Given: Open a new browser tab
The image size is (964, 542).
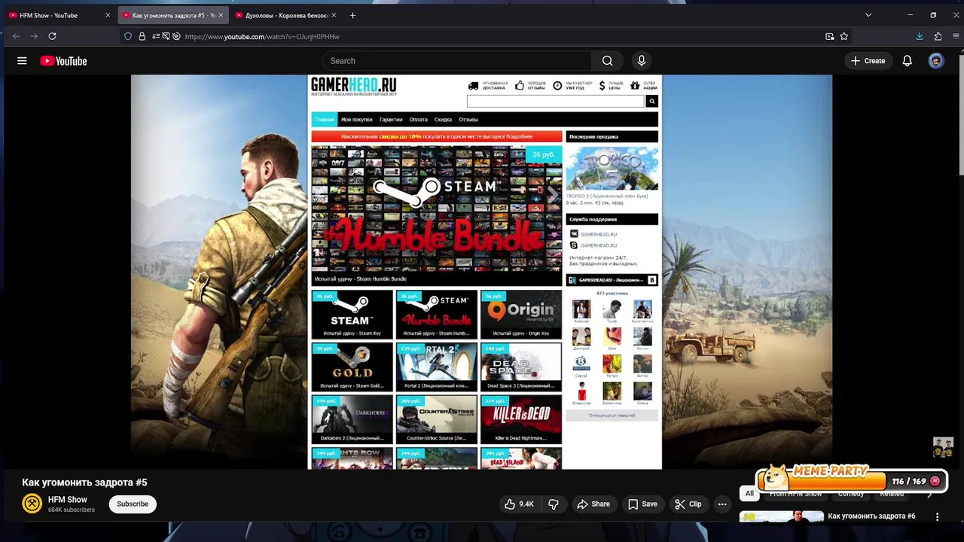Looking at the screenshot, I should click(x=352, y=15).
